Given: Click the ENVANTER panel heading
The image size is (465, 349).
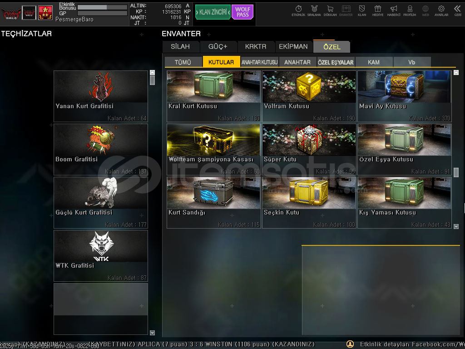Looking at the screenshot, I should click(x=181, y=34).
